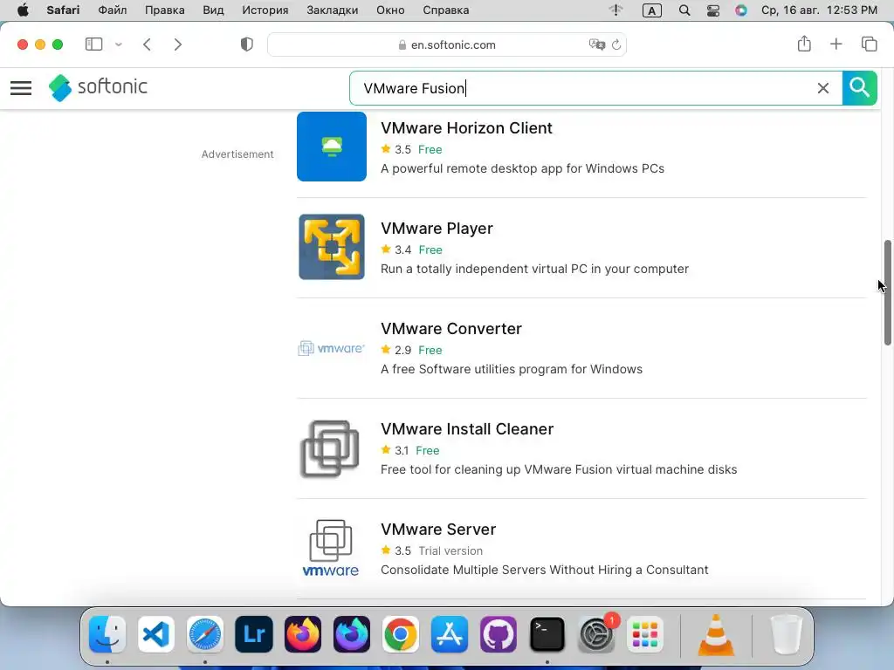Launch Lightroom from the Dock

tap(254, 634)
